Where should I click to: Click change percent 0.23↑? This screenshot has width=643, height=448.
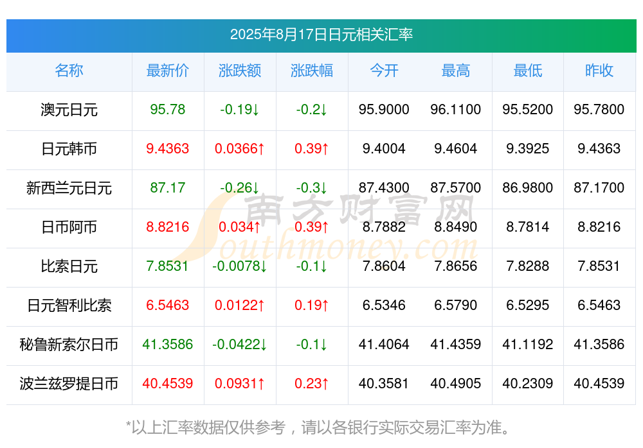[x=312, y=384]
